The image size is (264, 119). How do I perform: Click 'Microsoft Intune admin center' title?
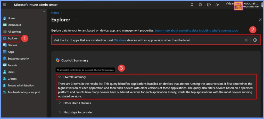(36, 5)
